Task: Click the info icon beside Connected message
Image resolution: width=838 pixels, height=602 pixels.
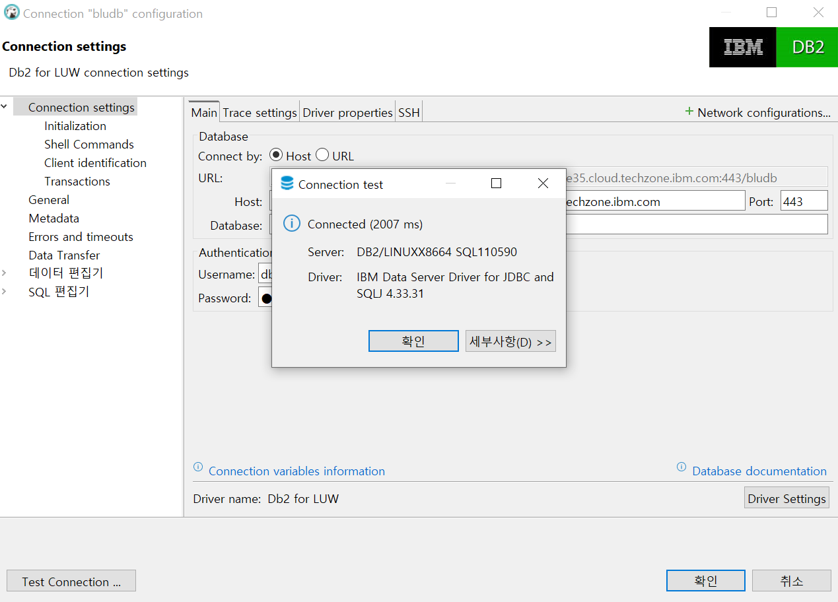Action: (292, 224)
